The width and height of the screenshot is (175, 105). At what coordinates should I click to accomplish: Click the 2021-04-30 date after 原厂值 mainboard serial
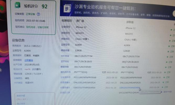[x=112, y=77]
